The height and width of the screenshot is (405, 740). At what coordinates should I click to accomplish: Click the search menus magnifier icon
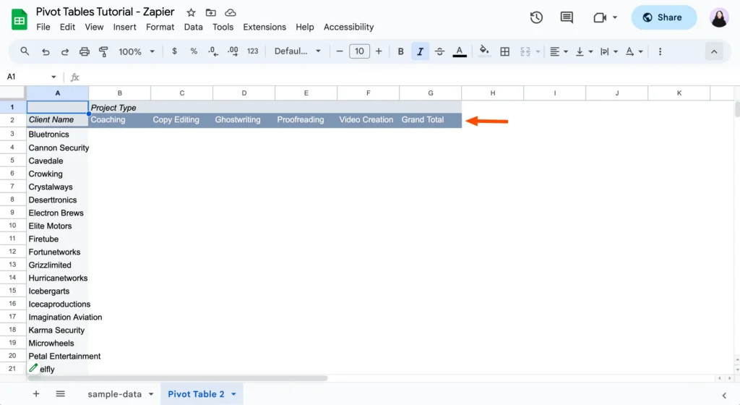coord(25,51)
